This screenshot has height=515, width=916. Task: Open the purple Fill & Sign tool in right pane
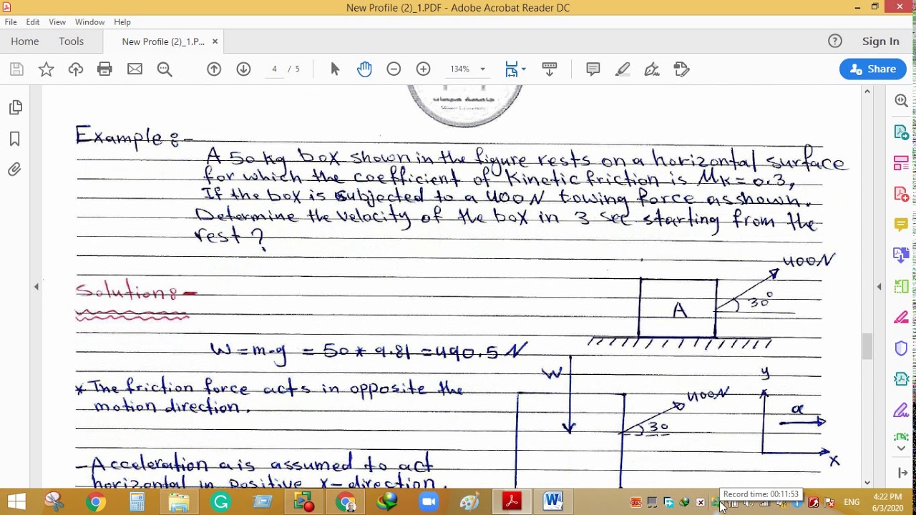(901, 410)
